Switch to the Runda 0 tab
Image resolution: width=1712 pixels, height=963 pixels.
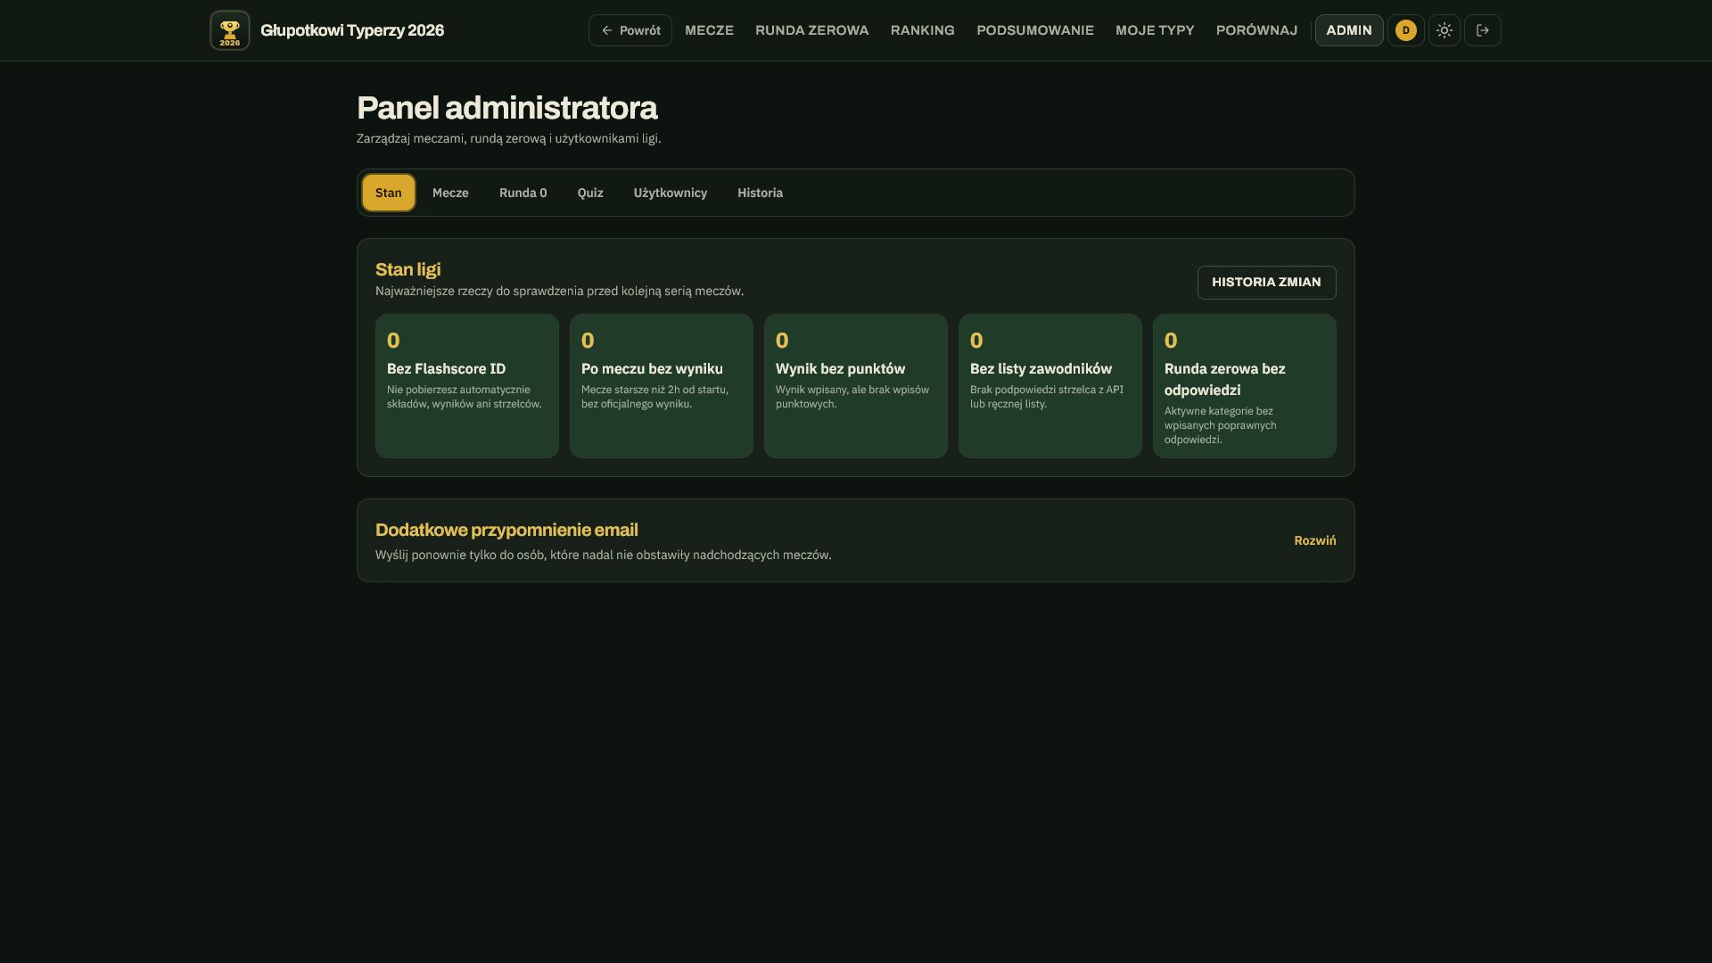[523, 193]
